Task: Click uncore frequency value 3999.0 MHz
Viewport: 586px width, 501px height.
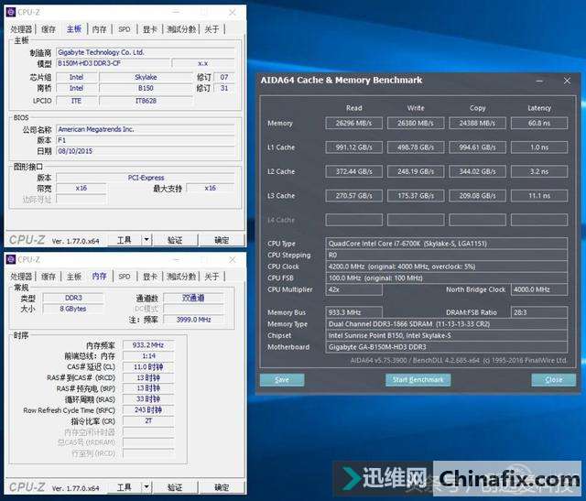Action: coord(193,320)
